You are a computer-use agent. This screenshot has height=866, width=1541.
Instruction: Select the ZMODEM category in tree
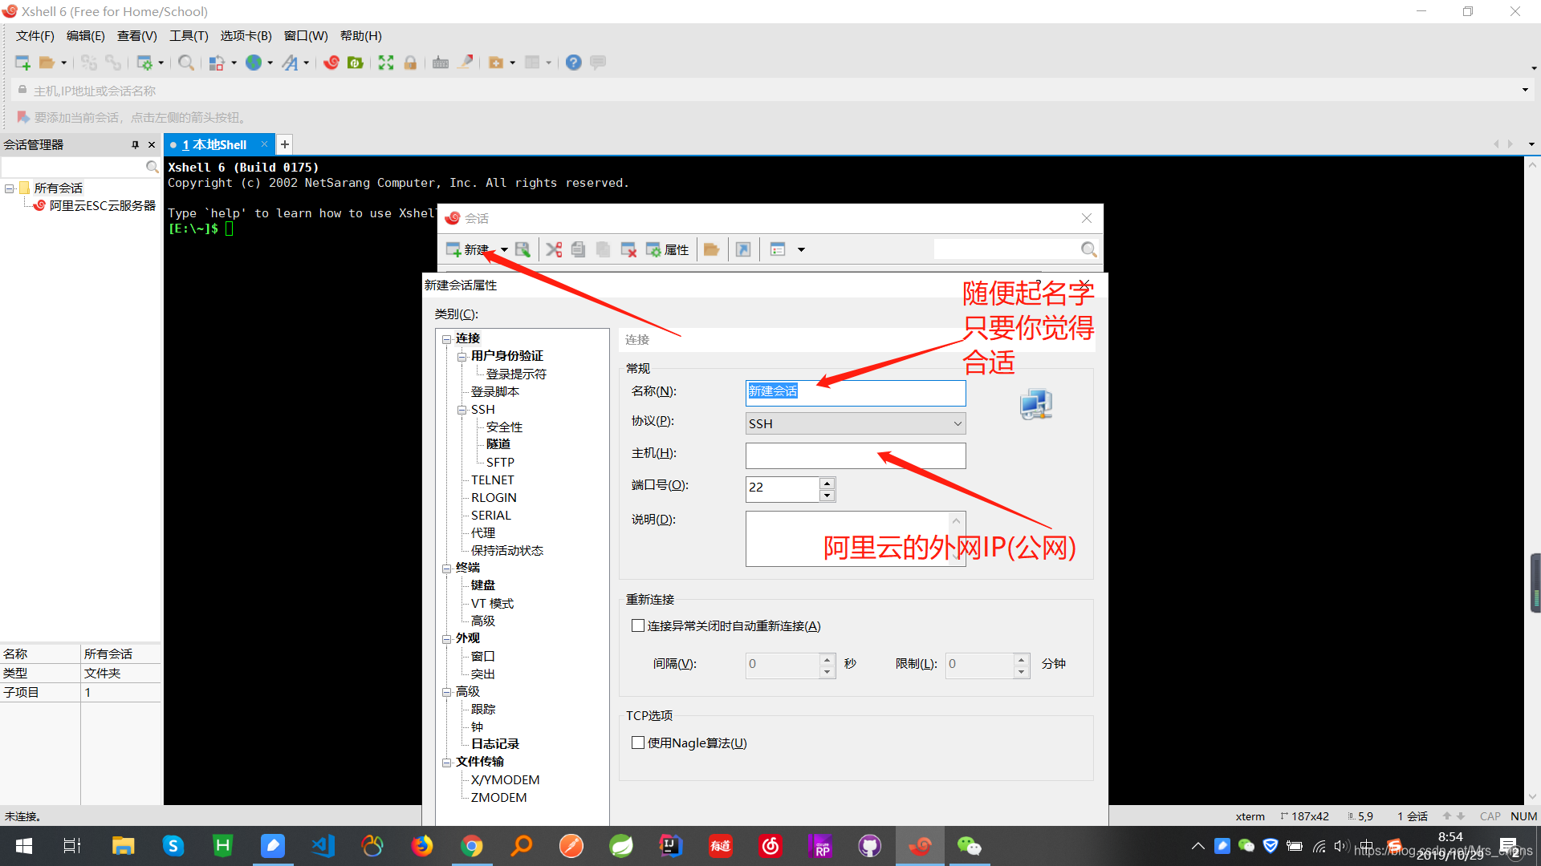click(498, 798)
